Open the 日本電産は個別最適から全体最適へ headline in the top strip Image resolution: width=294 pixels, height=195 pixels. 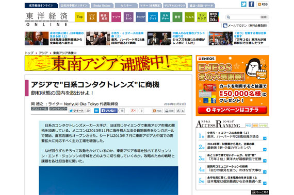pyautogui.click(x=66, y=41)
